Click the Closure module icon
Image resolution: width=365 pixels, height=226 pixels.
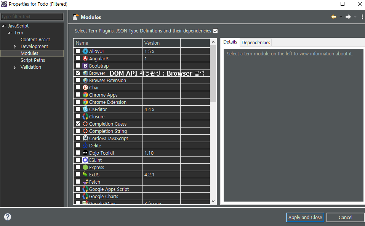(x=85, y=116)
